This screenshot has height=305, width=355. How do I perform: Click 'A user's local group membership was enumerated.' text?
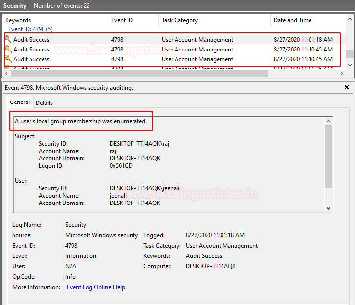81,121
